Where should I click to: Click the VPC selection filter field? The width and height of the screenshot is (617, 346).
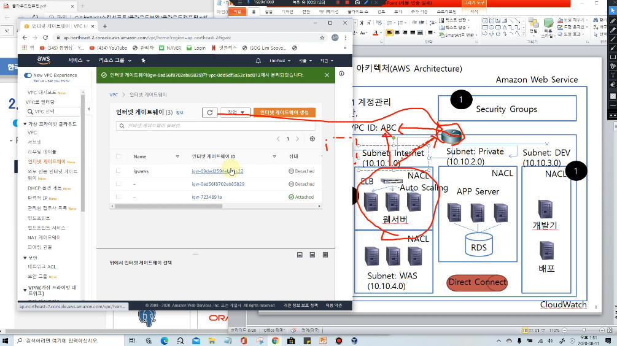point(53,112)
